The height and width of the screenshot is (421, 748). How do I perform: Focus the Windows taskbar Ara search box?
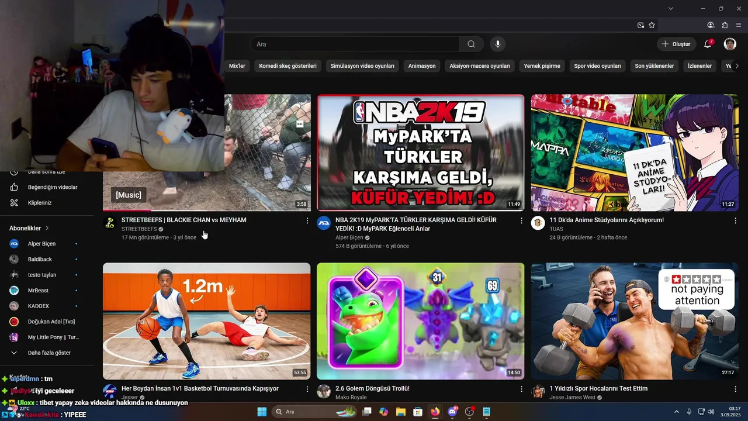[x=314, y=412]
